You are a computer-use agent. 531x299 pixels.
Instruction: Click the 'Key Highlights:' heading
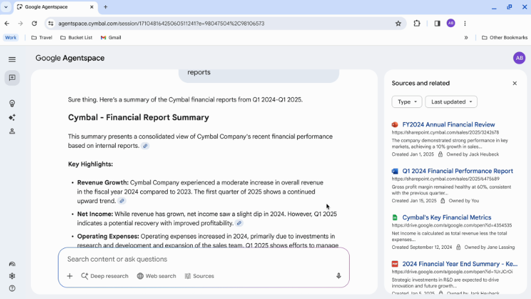click(91, 164)
